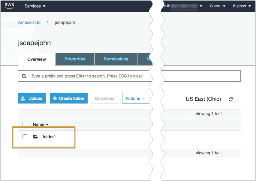Open the folder1 folder link
This screenshot has height=181, width=256.
click(x=49, y=137)
